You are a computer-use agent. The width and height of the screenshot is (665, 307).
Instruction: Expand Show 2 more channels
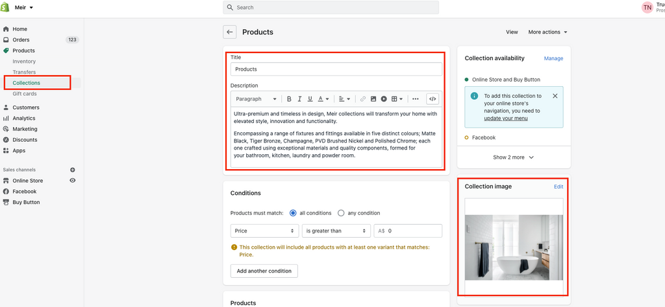tap(514, 157)
